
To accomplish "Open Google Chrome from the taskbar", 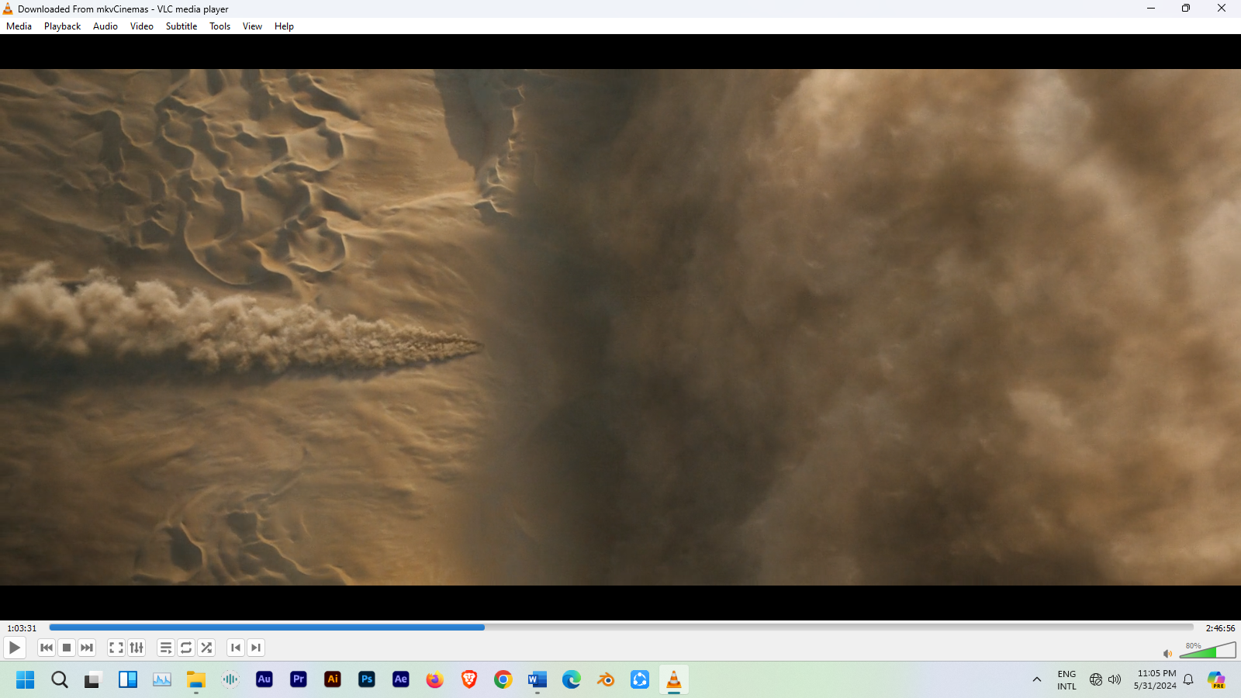I will coord(503,679).
